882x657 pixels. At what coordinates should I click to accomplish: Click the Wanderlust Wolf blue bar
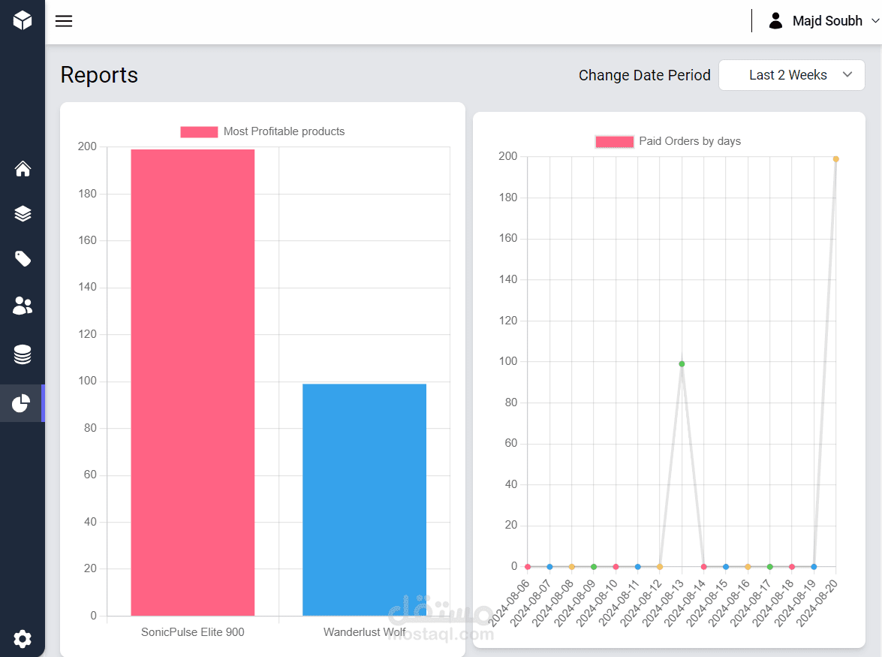click(365, 499)
